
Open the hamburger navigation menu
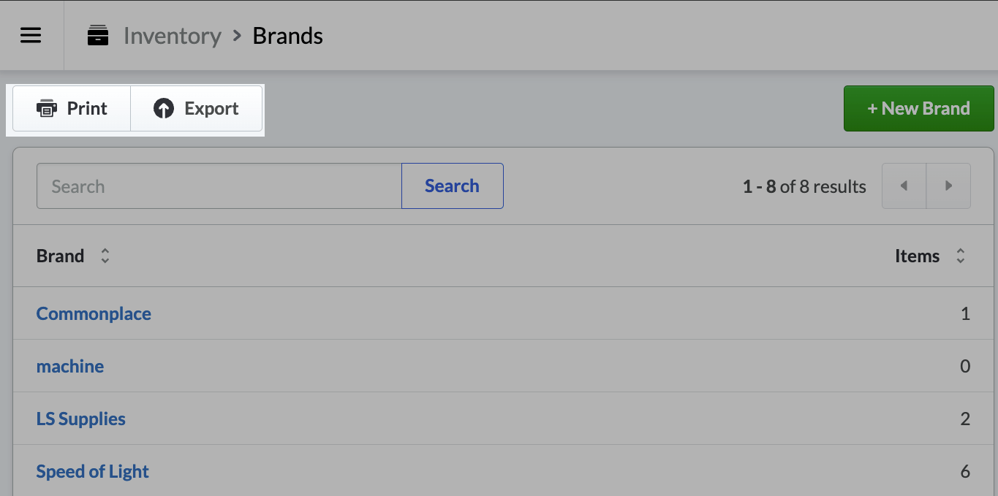click(x=31, y=35)
